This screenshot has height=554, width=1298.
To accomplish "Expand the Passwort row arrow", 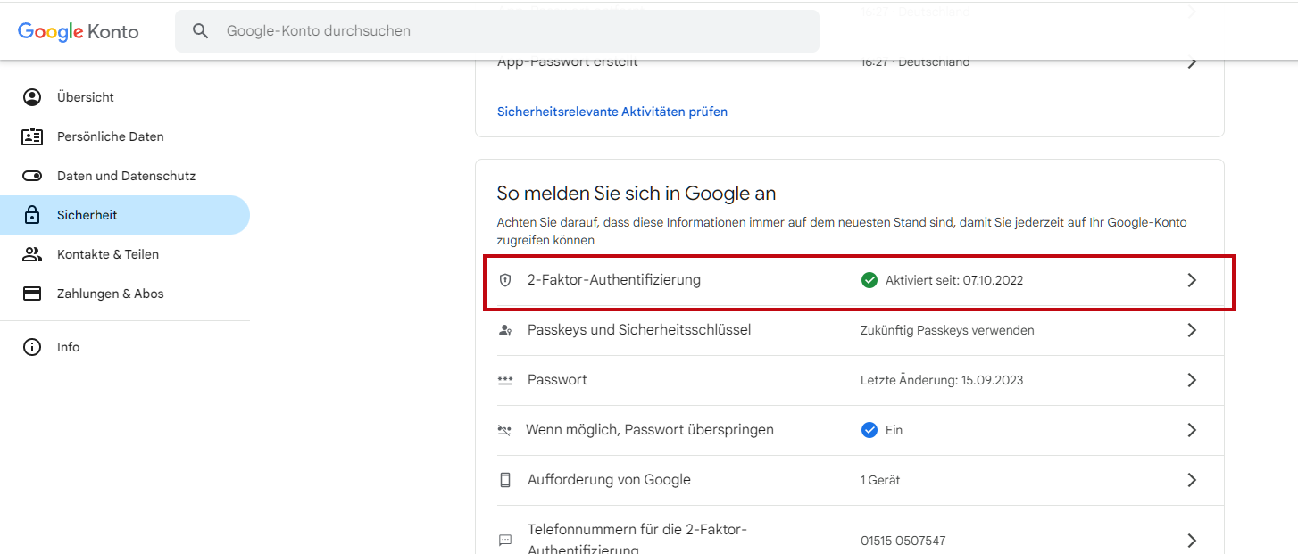I will click(x=1192, y=380).
